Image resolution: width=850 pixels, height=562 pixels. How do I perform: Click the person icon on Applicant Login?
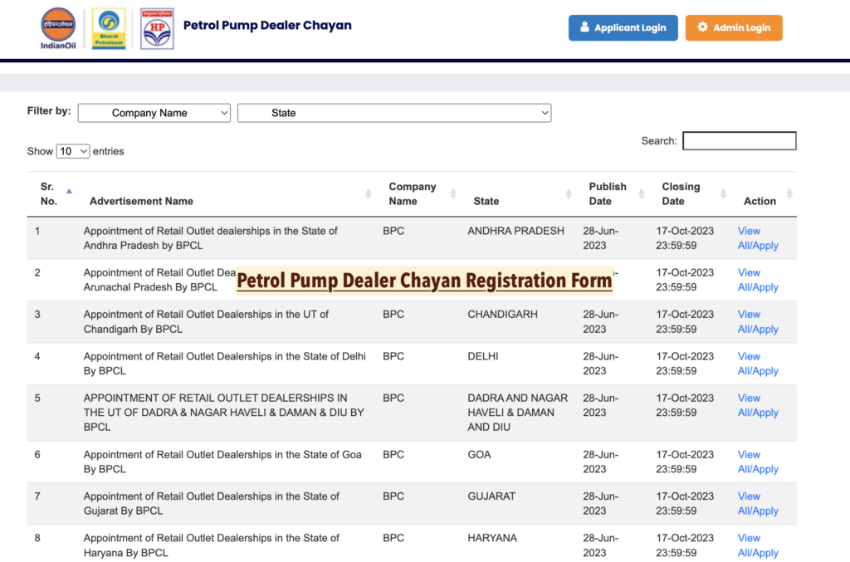point(586,27)
